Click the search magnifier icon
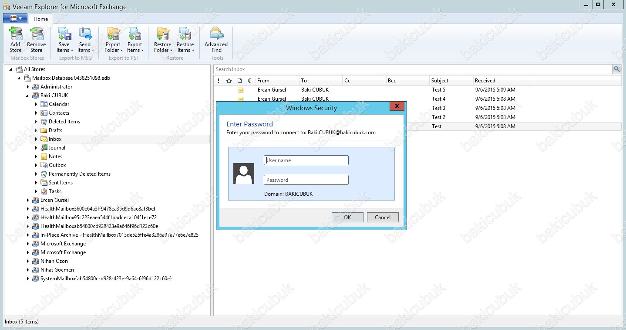Screen dimensions: 626x330 pos(617,69)
